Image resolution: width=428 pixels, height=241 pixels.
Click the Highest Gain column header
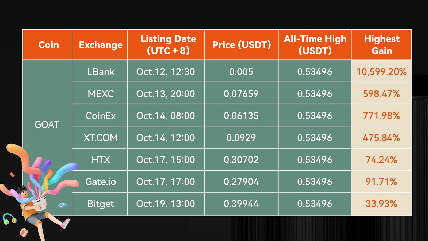pos(381,45)
